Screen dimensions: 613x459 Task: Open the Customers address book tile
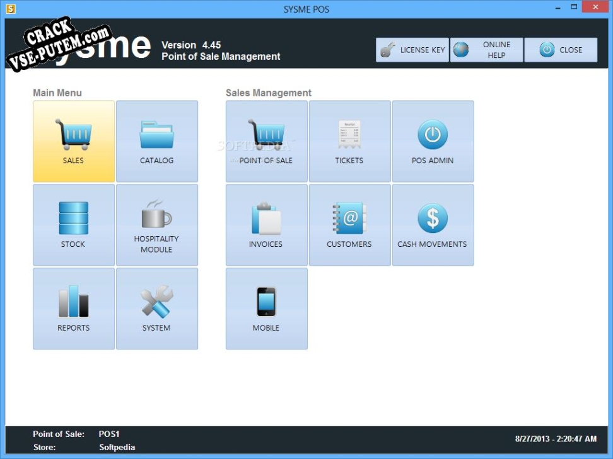(349, 225)
